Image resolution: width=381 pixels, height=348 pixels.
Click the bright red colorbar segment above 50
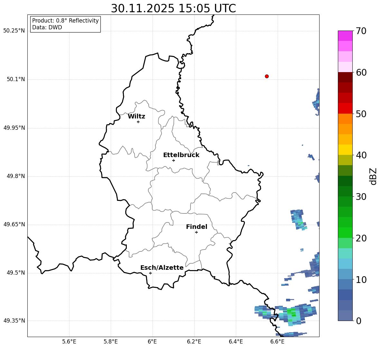click(345, 108)
